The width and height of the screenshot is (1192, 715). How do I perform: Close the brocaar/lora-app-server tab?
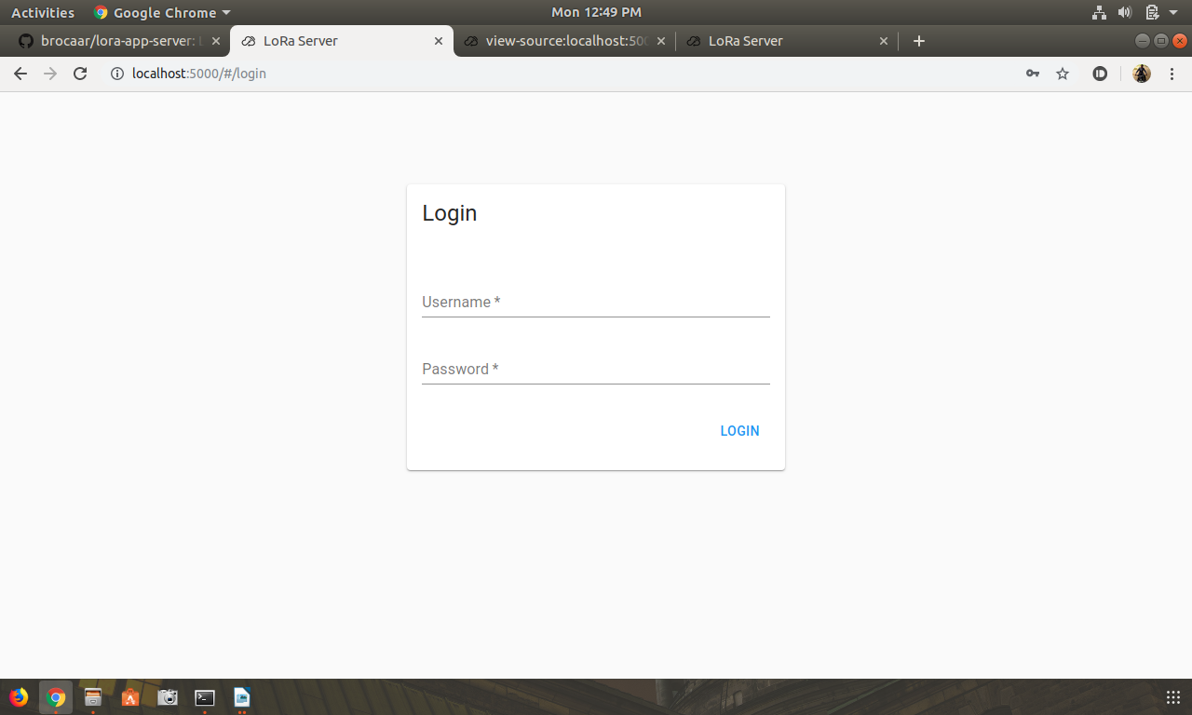(216, 41)
